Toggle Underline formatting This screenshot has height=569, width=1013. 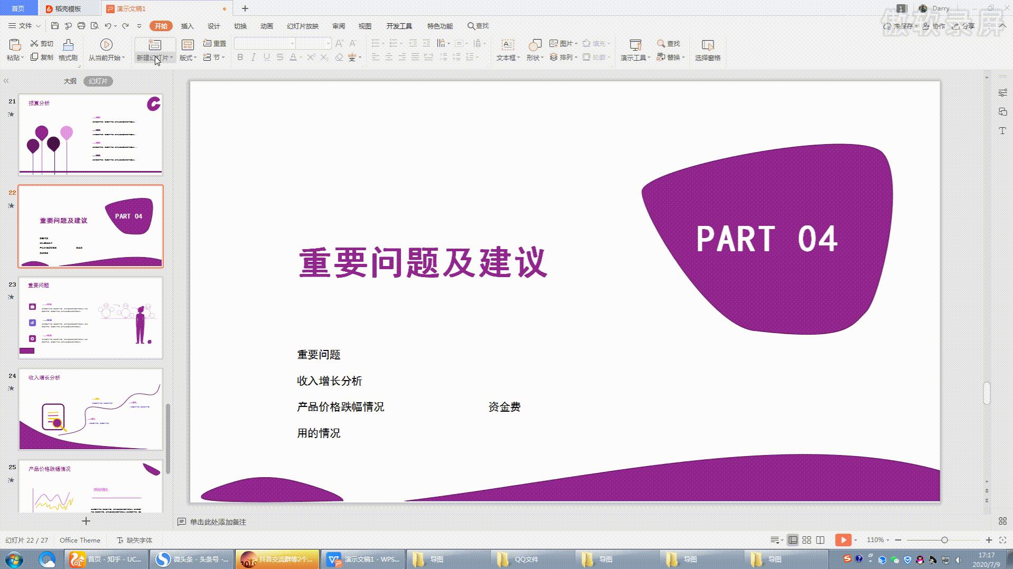267,57
